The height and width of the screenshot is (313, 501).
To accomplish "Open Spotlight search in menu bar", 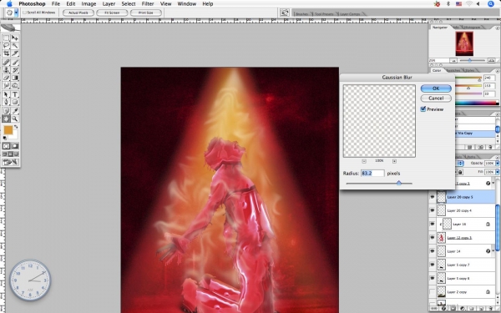I will (491, 4).
